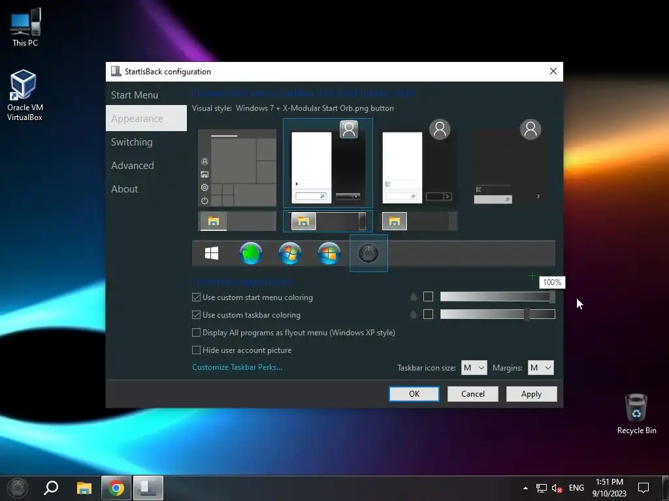The height and width of the screenshot is (501, 669).
Task: Open the clock showing 1:51 PM
Action: click(x=610, y=488)
